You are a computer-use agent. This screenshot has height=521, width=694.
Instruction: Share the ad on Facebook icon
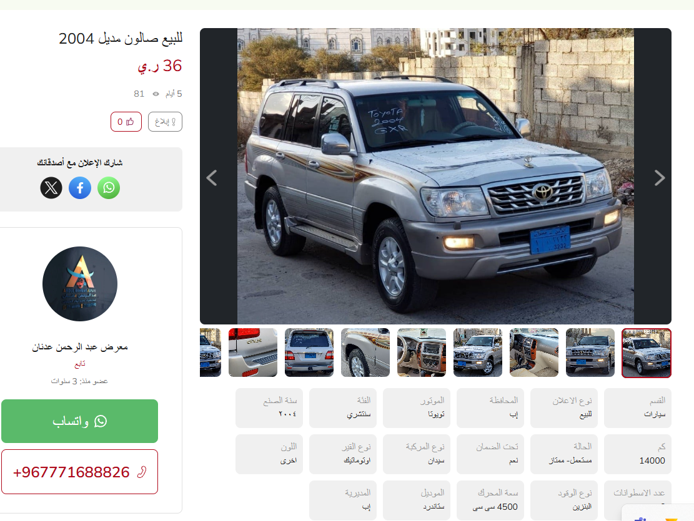[x=80, y=188]
